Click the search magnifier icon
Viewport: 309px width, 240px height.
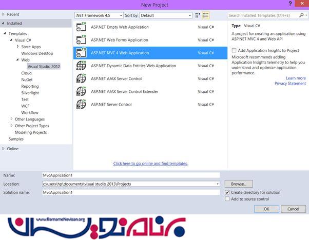point(301,15)
